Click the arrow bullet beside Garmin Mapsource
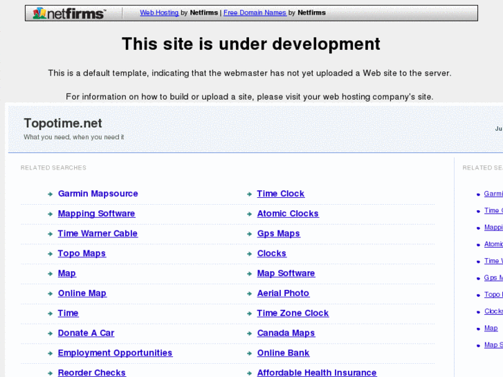The height and width of the screenshot is (377, 503). pos(50,194)
